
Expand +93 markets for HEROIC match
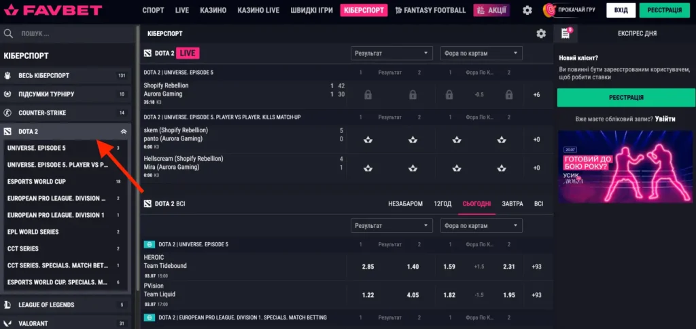[x=537, y=267]
